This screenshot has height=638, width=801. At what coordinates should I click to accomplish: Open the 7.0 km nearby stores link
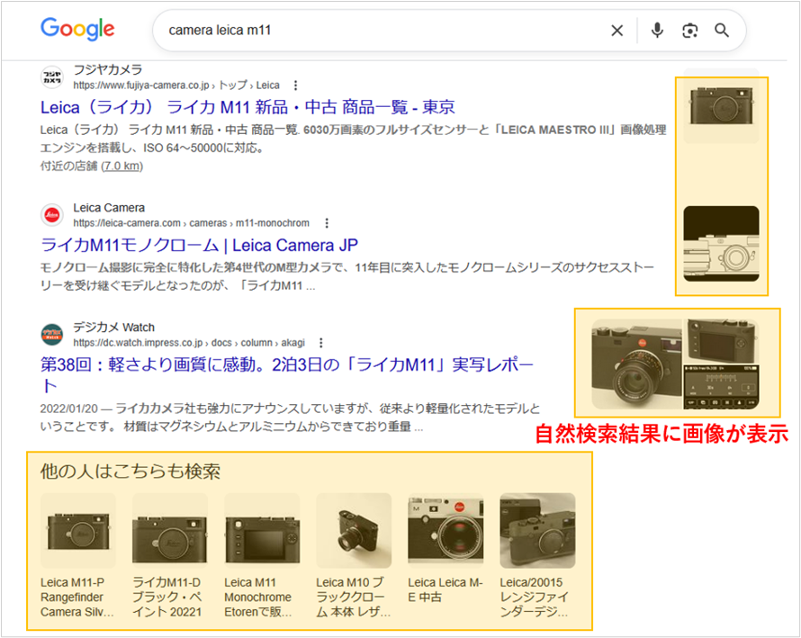click(x=121, y=166)
